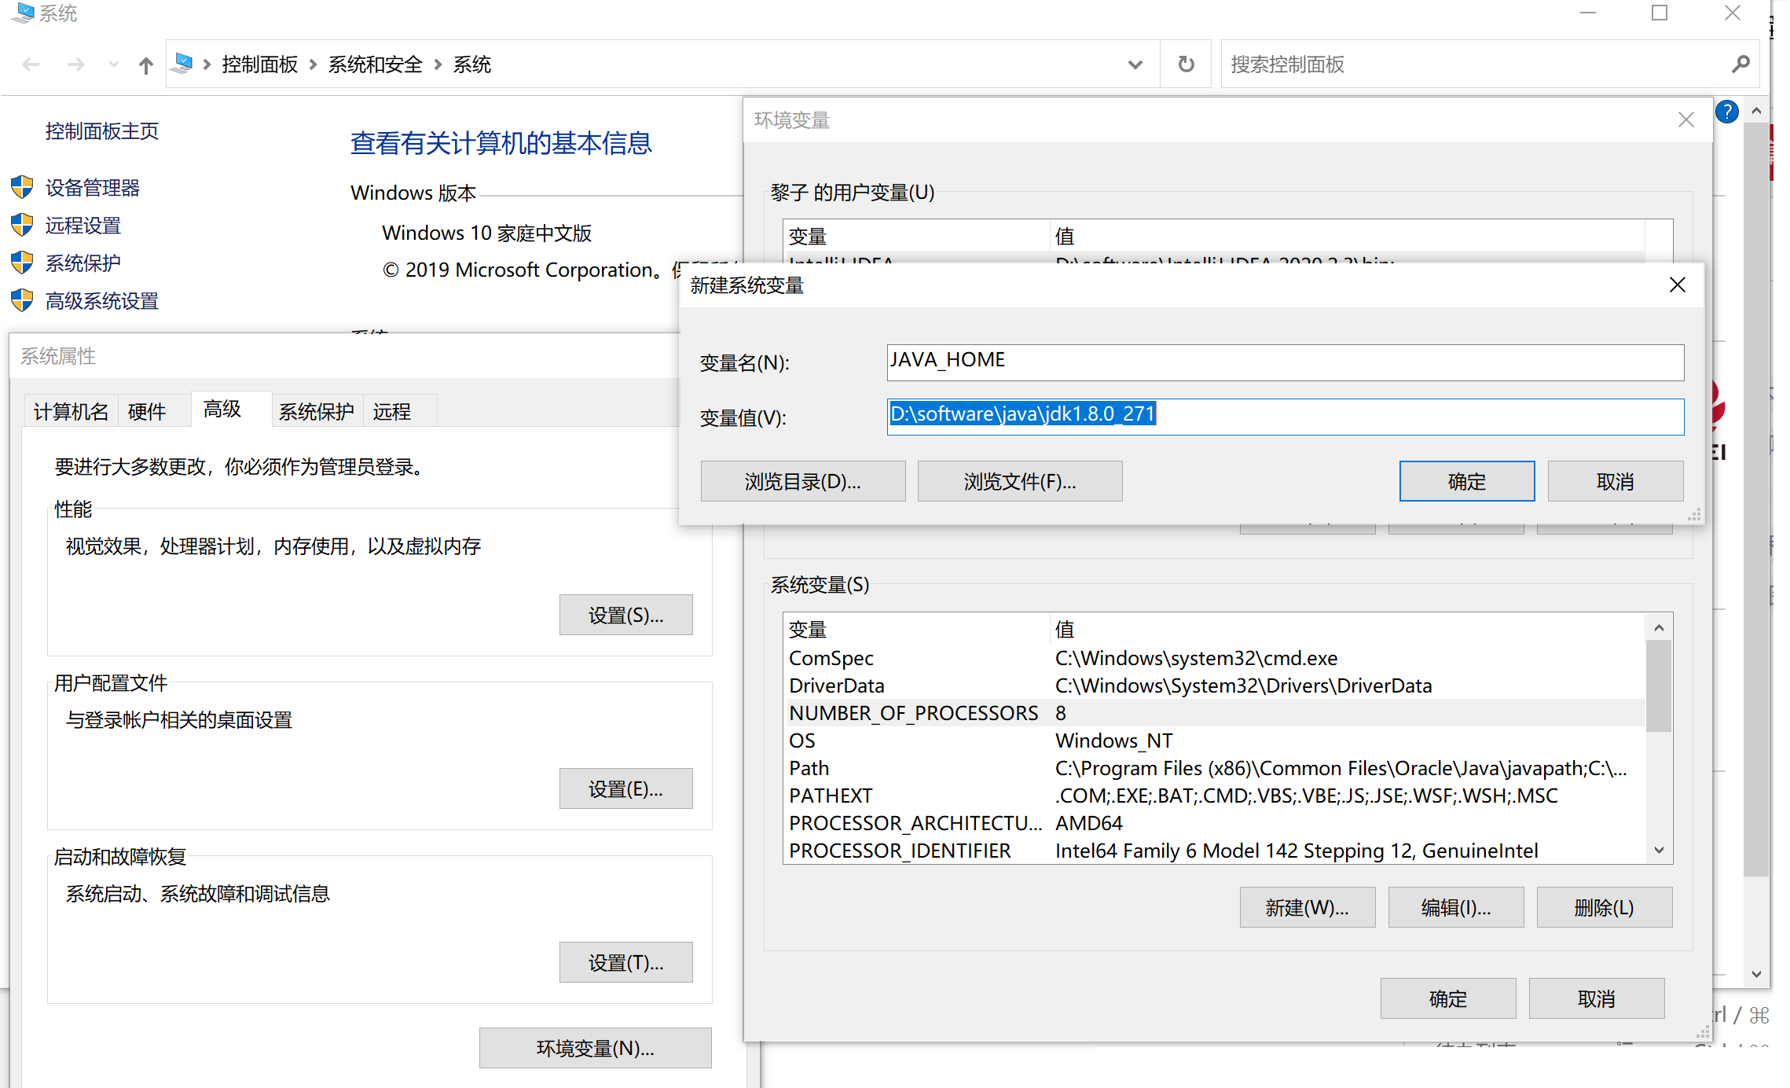Open performance 设置(S) button
This screenshot has width=1790, height=1088.
(625, 615)
